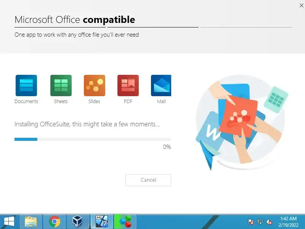Open File Explorer from the taskbar
Image resolution: width=305 pixels, height=229 pixels.
31,222
